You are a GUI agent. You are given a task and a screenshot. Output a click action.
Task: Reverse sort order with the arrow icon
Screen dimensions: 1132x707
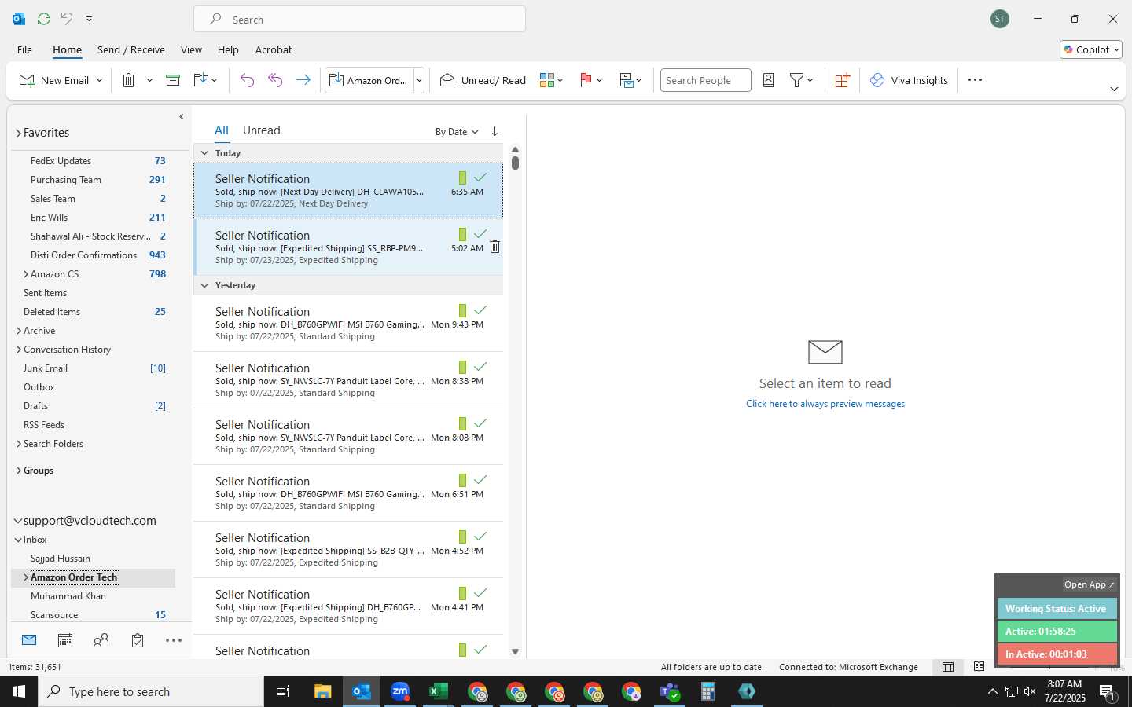tap(494, 131)
